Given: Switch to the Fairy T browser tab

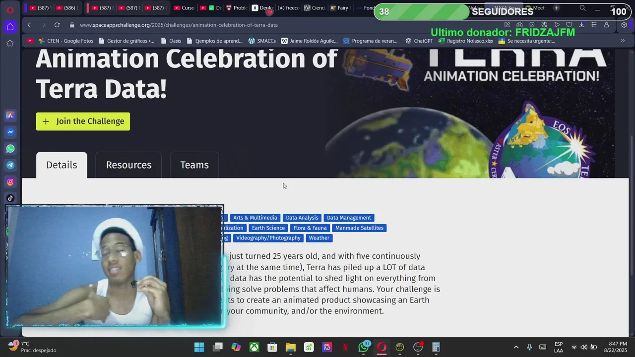Looking at the screenshot, I should coord(340,8).
